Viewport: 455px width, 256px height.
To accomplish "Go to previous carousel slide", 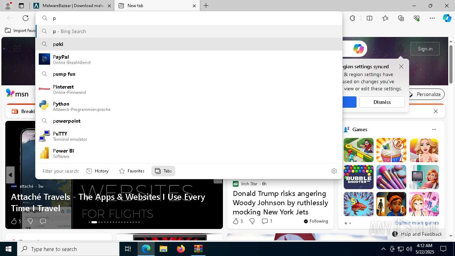I will pos(10,175).
